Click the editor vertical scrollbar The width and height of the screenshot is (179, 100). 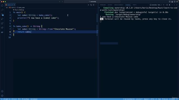97,25
